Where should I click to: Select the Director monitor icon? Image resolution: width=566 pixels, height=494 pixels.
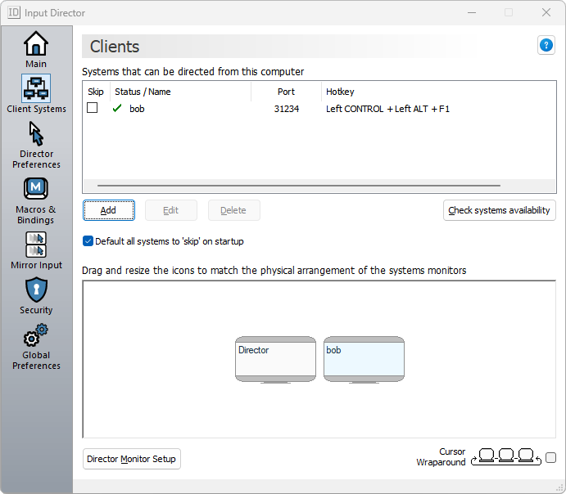coord(275,360)
